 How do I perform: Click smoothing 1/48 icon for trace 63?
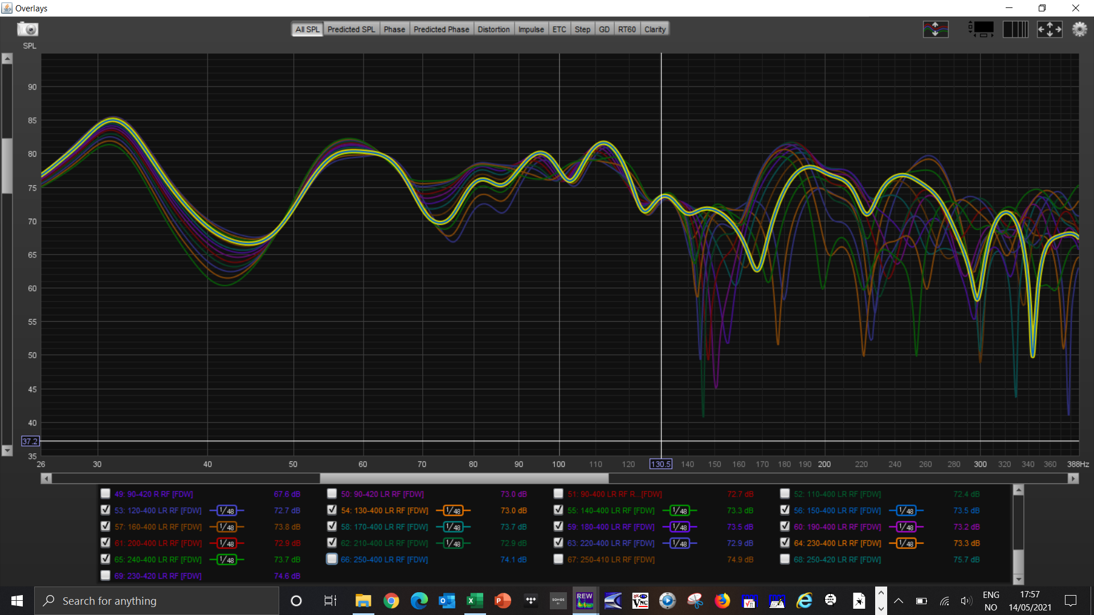click(679, 543)
